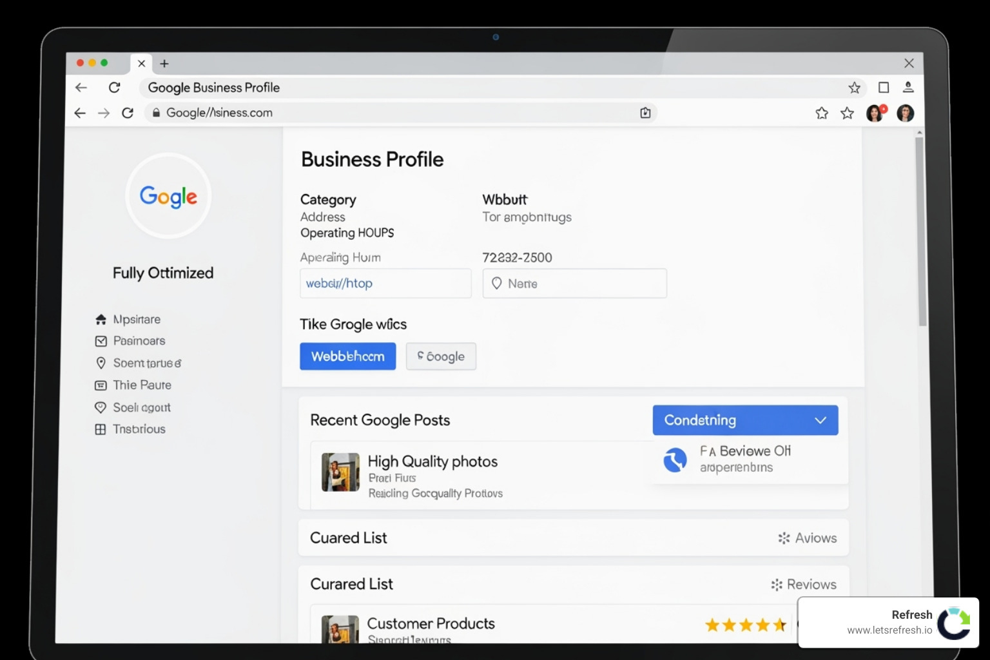
Task: Select the home icon beside "Mpsirtare"
Action: 101,318
